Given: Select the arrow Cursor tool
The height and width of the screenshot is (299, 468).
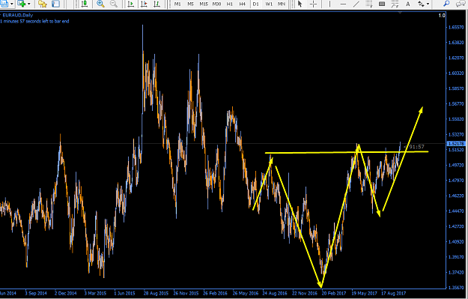Looking at the screenshot, I should point(300,4).
